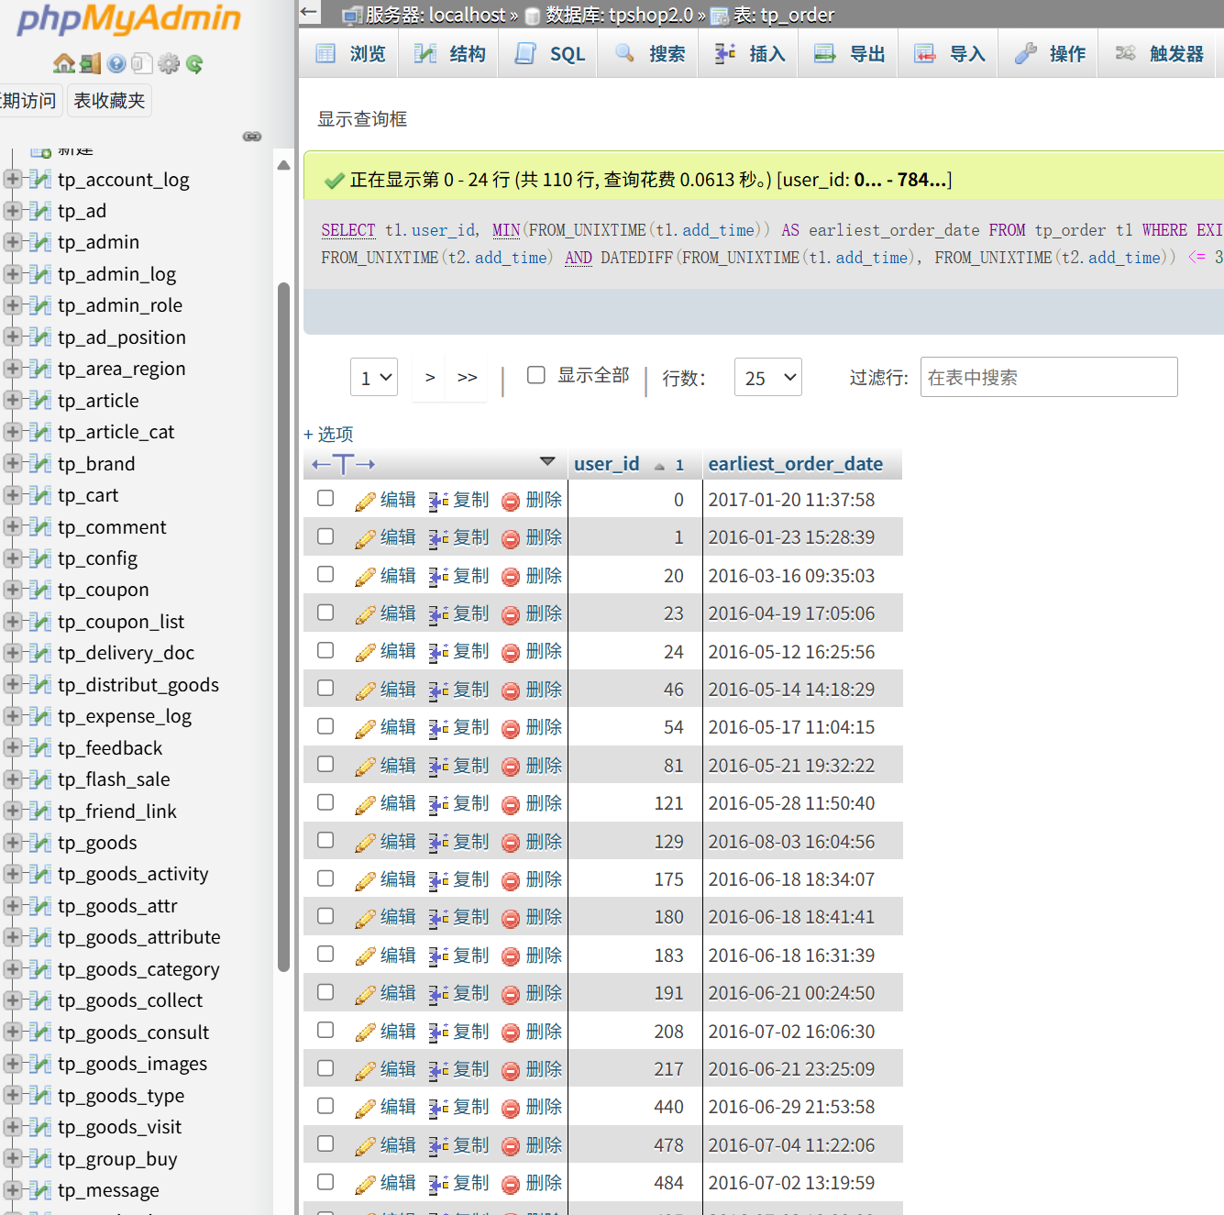This screenshot has width=1224, height=1215.
Task: Switch to the SQL tab
Action: click(x=550, y=54)
